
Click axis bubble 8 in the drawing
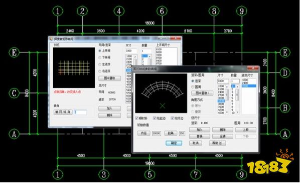click(x=214, y=11)
